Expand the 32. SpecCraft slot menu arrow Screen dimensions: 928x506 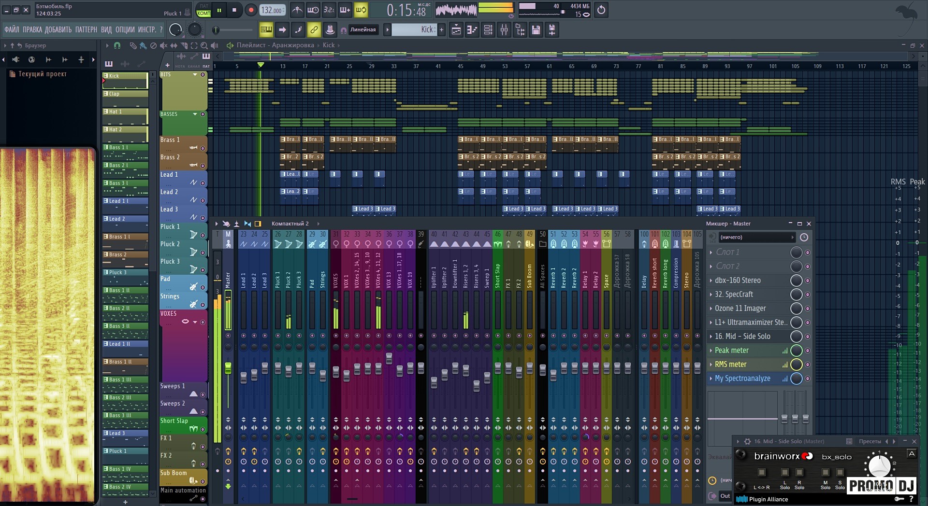(x=711, y=295)
